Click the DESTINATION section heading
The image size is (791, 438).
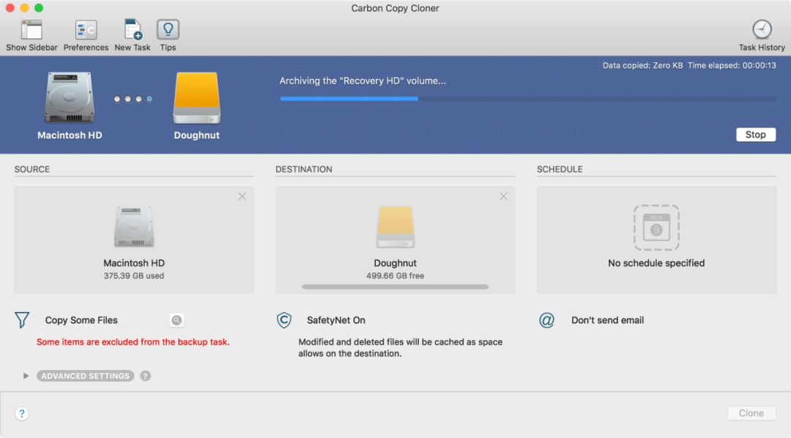[304, 169]
